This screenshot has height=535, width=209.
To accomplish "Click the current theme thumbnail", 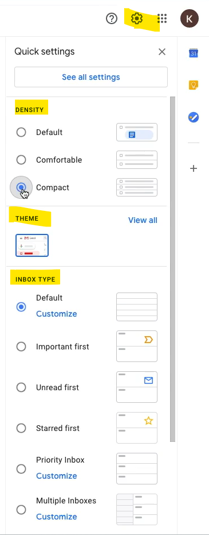I will pos(32,245).
